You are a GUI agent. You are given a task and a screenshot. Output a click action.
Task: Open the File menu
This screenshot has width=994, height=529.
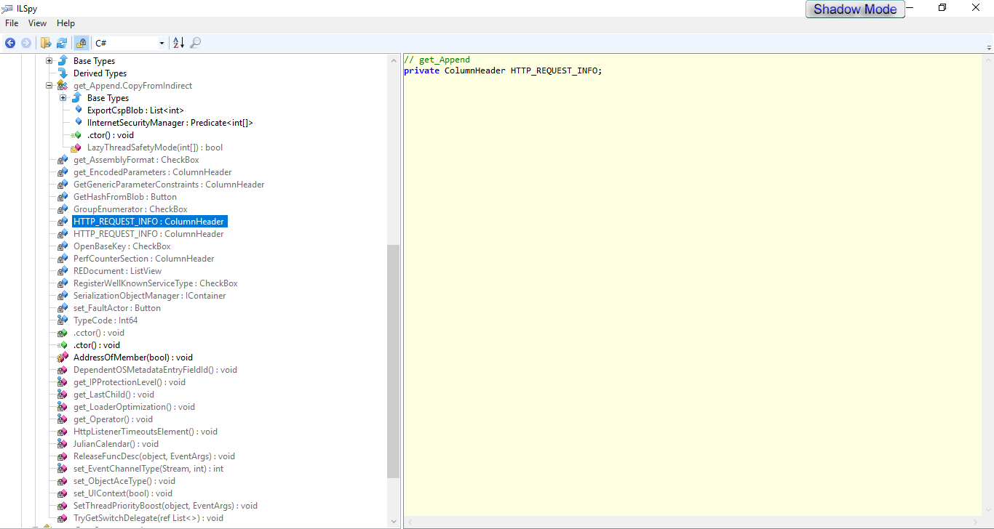coord(12,23)
